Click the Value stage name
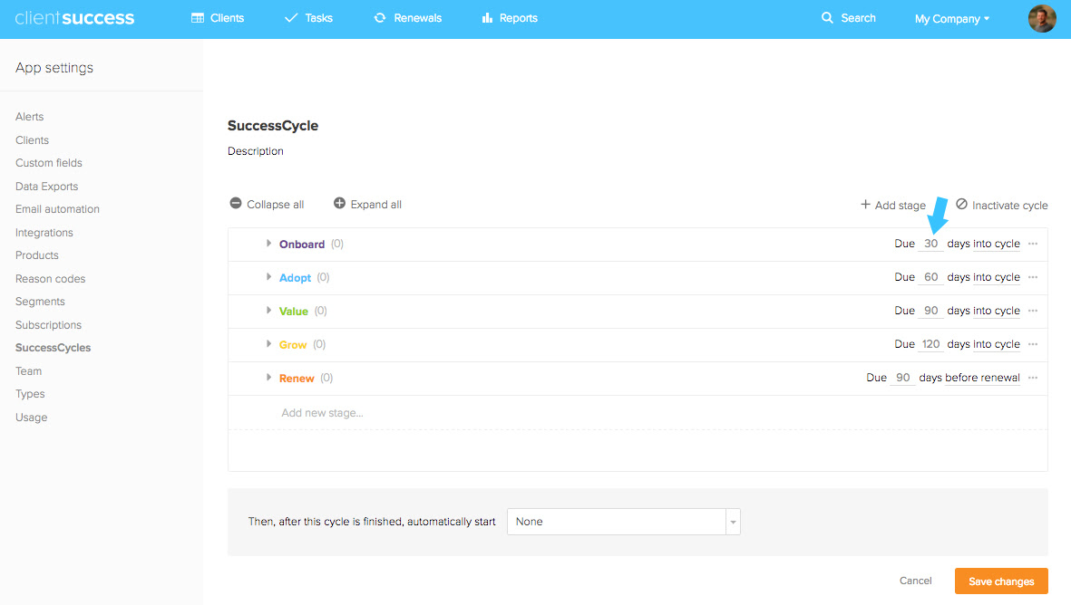Image resolution: width=1071 pixels, height=605 pixels. (293, 311)
